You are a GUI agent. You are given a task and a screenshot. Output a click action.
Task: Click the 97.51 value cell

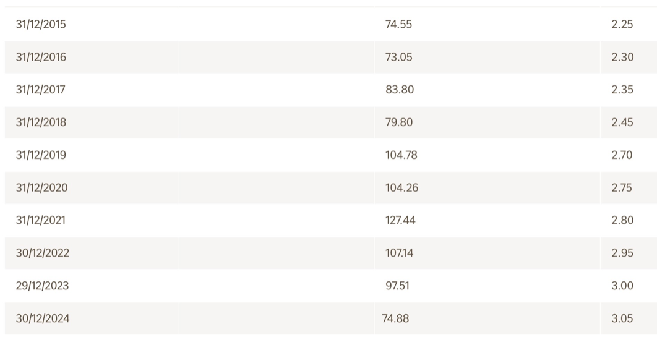[397, 286]
